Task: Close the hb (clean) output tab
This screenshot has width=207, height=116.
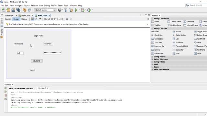Action: pos(48,88)
